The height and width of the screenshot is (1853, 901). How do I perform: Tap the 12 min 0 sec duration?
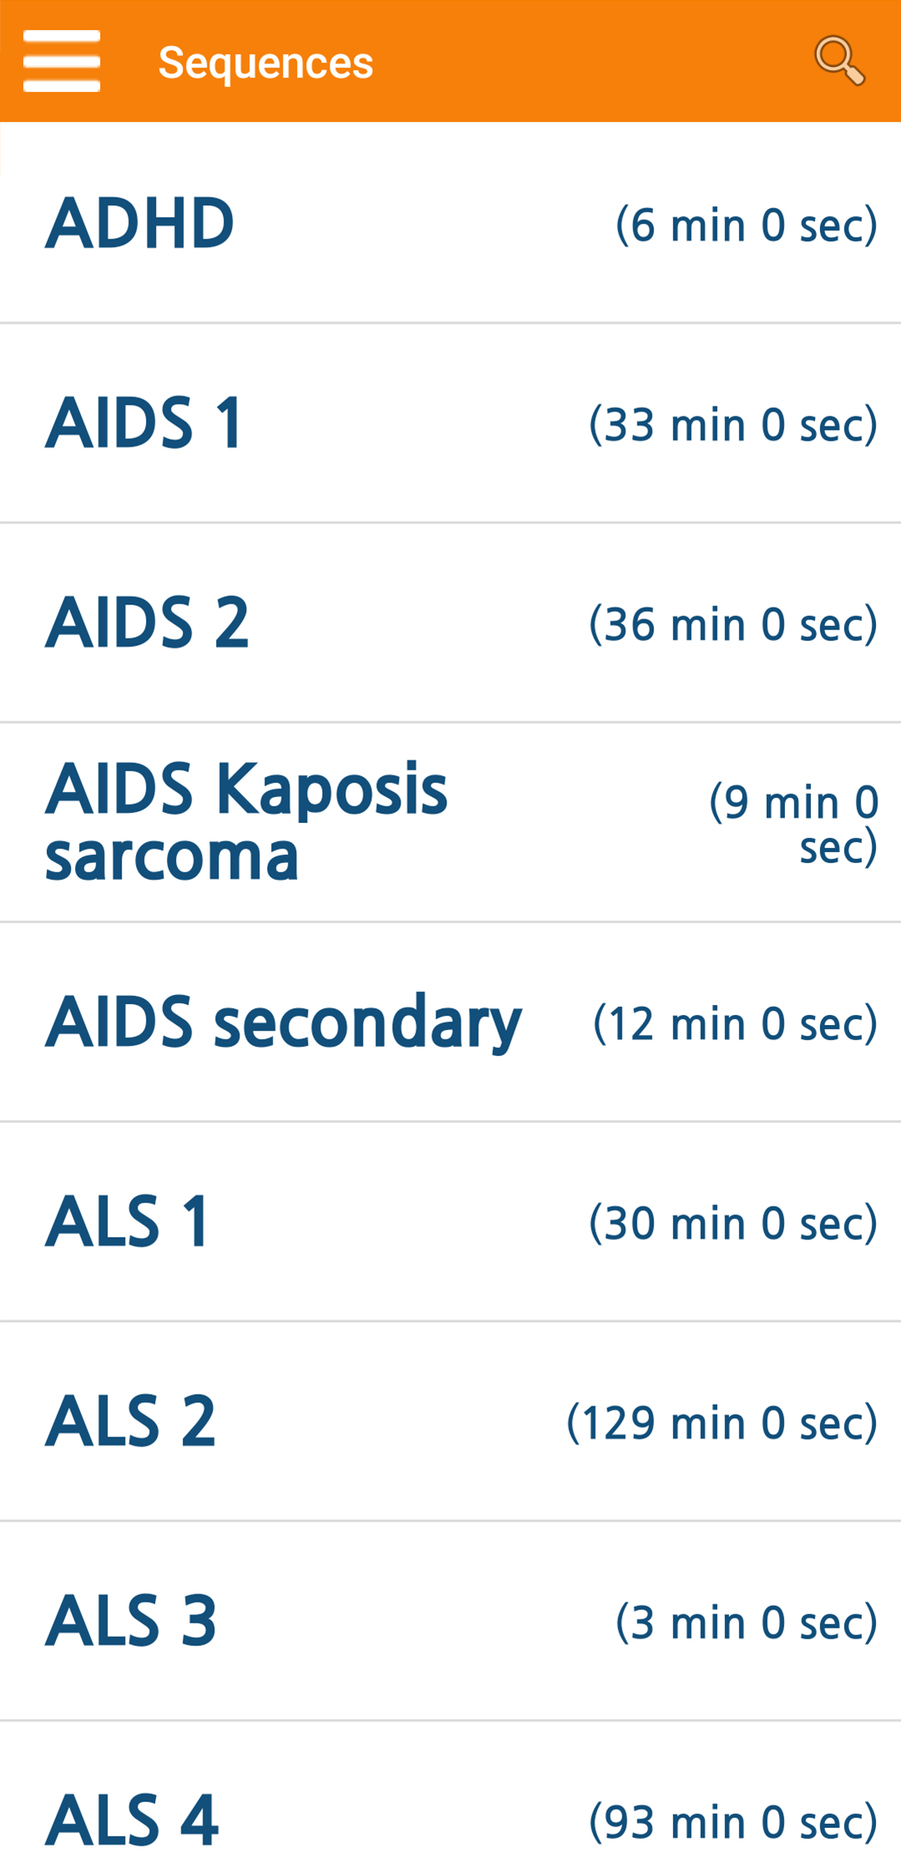[x=736, y=1022]
